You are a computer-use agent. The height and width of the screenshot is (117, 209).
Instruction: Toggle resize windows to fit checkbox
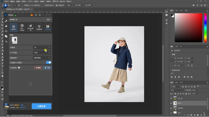coord(23,5)
